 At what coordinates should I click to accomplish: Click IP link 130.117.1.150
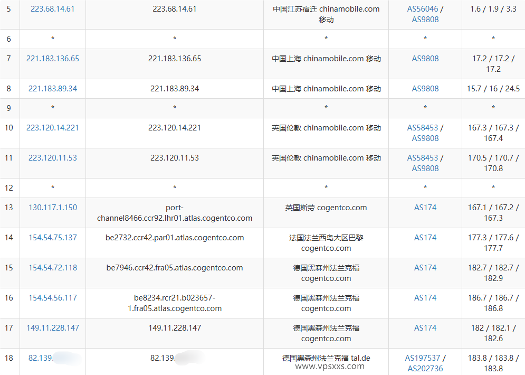pos(52,208)
